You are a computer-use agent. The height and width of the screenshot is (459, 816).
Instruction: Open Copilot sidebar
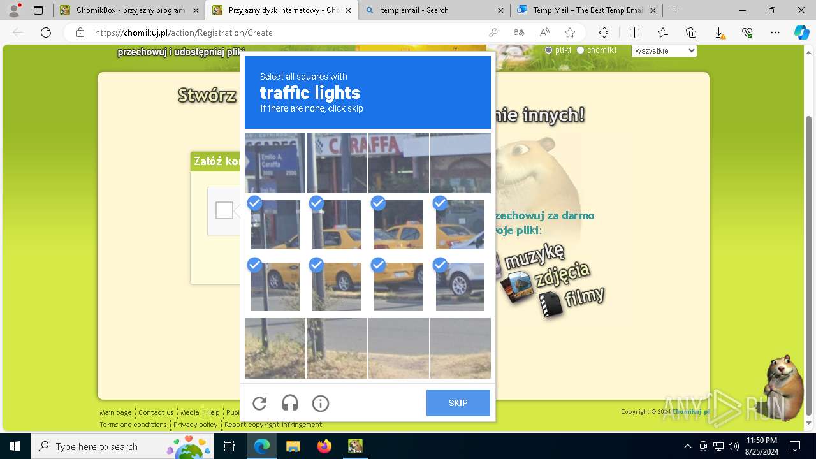(x=801, y=33)
